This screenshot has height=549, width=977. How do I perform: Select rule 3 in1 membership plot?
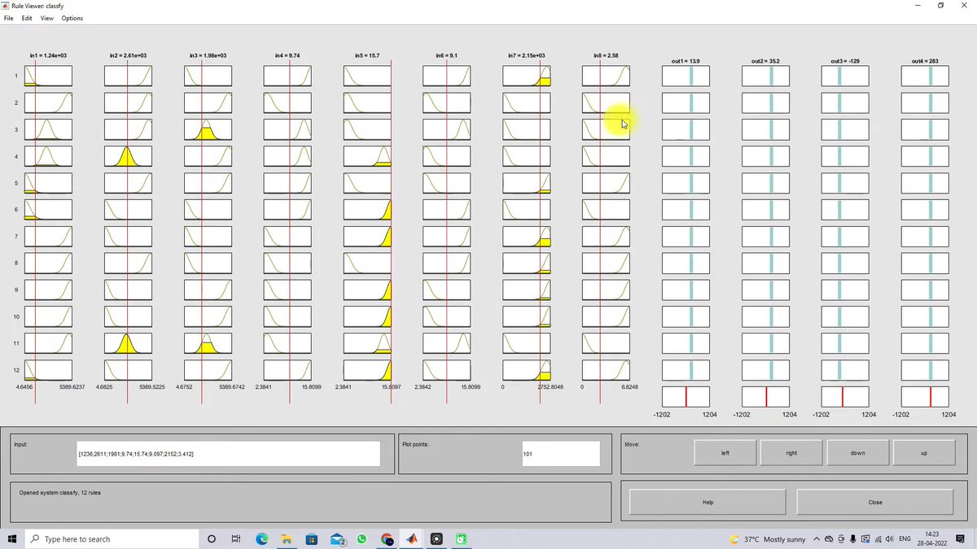[x=48, y=129]
